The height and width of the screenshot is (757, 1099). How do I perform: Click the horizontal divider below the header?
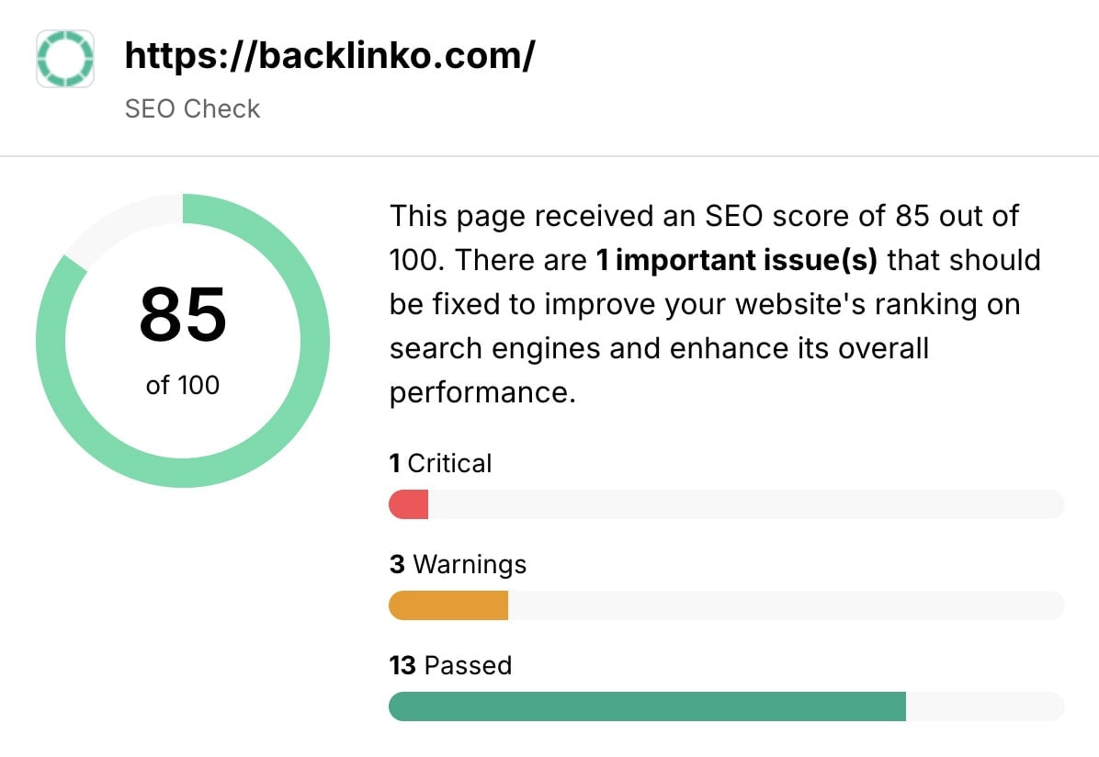point(549,156)
